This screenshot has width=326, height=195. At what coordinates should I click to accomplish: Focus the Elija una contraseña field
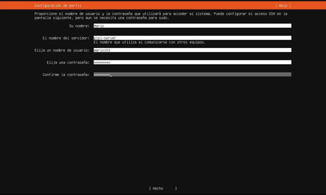click(x=192, y=62)
